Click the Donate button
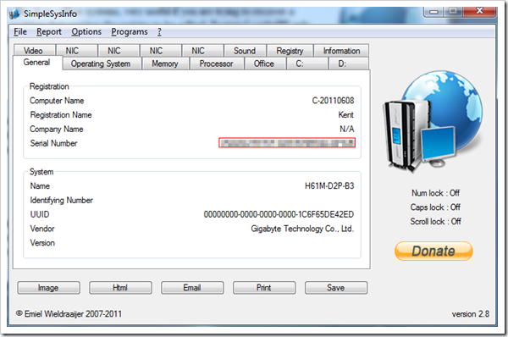The width and height of the screenshot is (508, 337). tap(433, 251)
